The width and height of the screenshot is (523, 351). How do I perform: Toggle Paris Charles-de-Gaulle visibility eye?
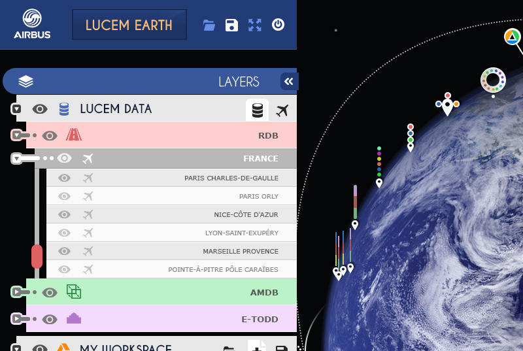point(64,178)
